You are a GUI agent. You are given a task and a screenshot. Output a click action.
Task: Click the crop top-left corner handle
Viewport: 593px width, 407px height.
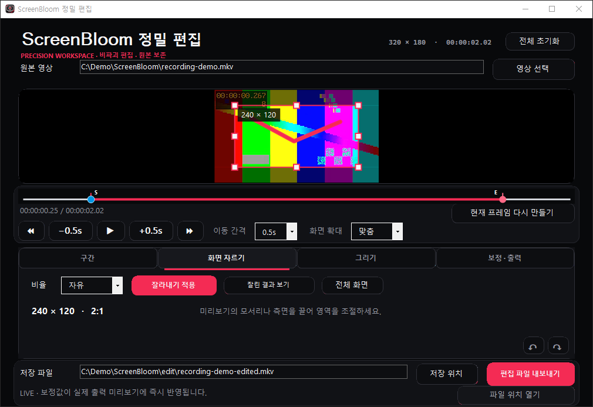[x=234, y=105]
